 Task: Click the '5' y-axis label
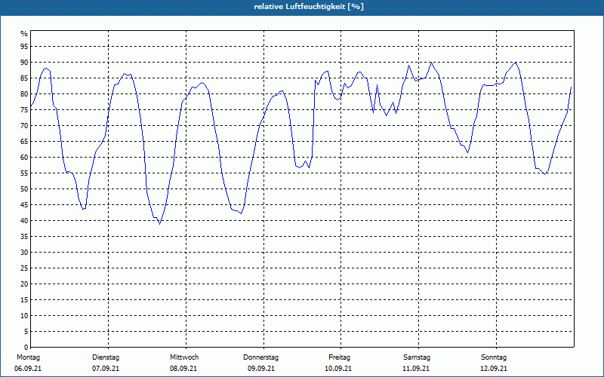tap(26, 332)
